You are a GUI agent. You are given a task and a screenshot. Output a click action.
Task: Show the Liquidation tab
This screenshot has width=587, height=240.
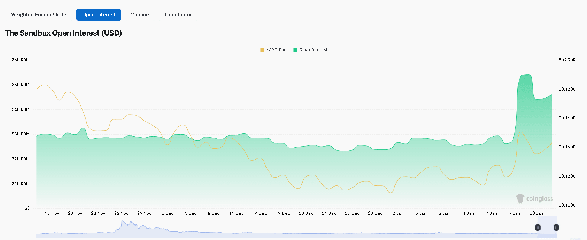pos(178,15)
